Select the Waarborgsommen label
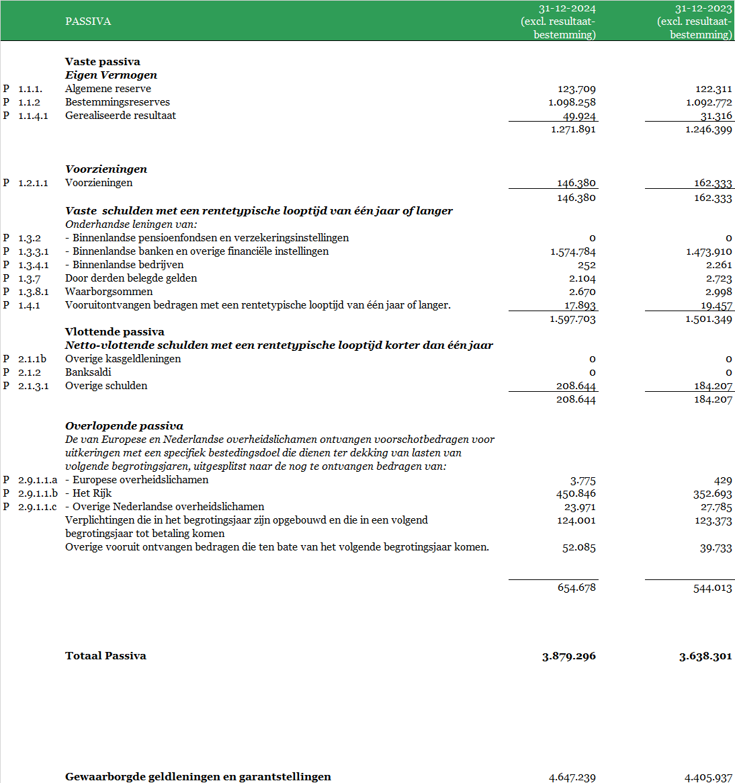Image resolution: width=735 pixels, height=783 pixels. [x=109, y=292]
